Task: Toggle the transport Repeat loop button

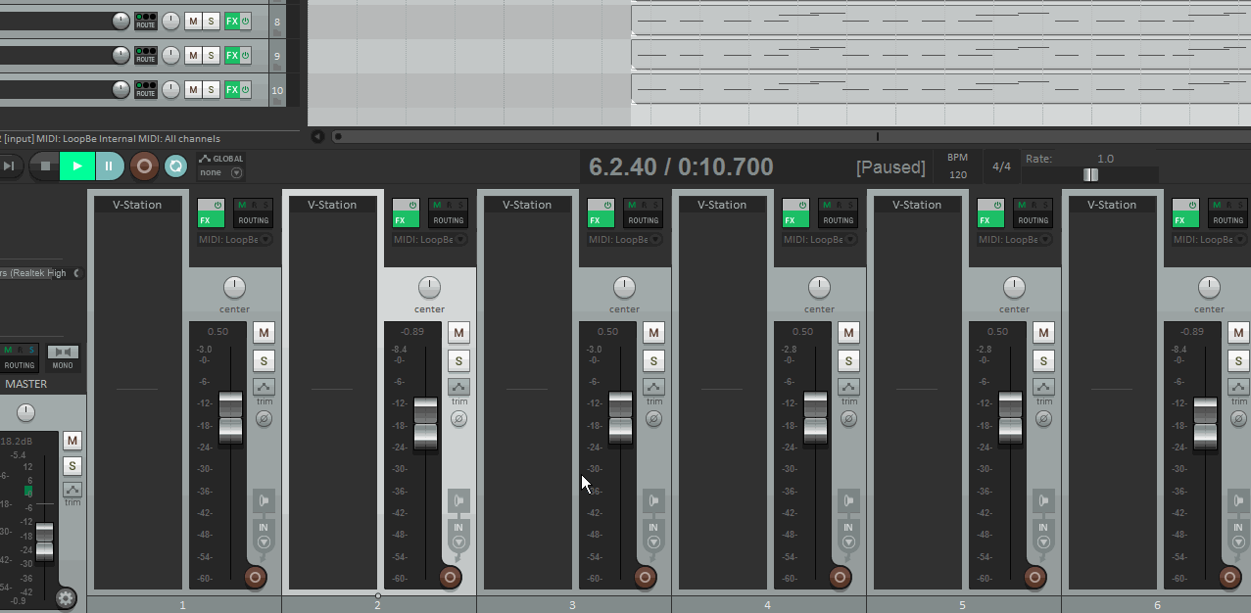Action: [175, 165]
